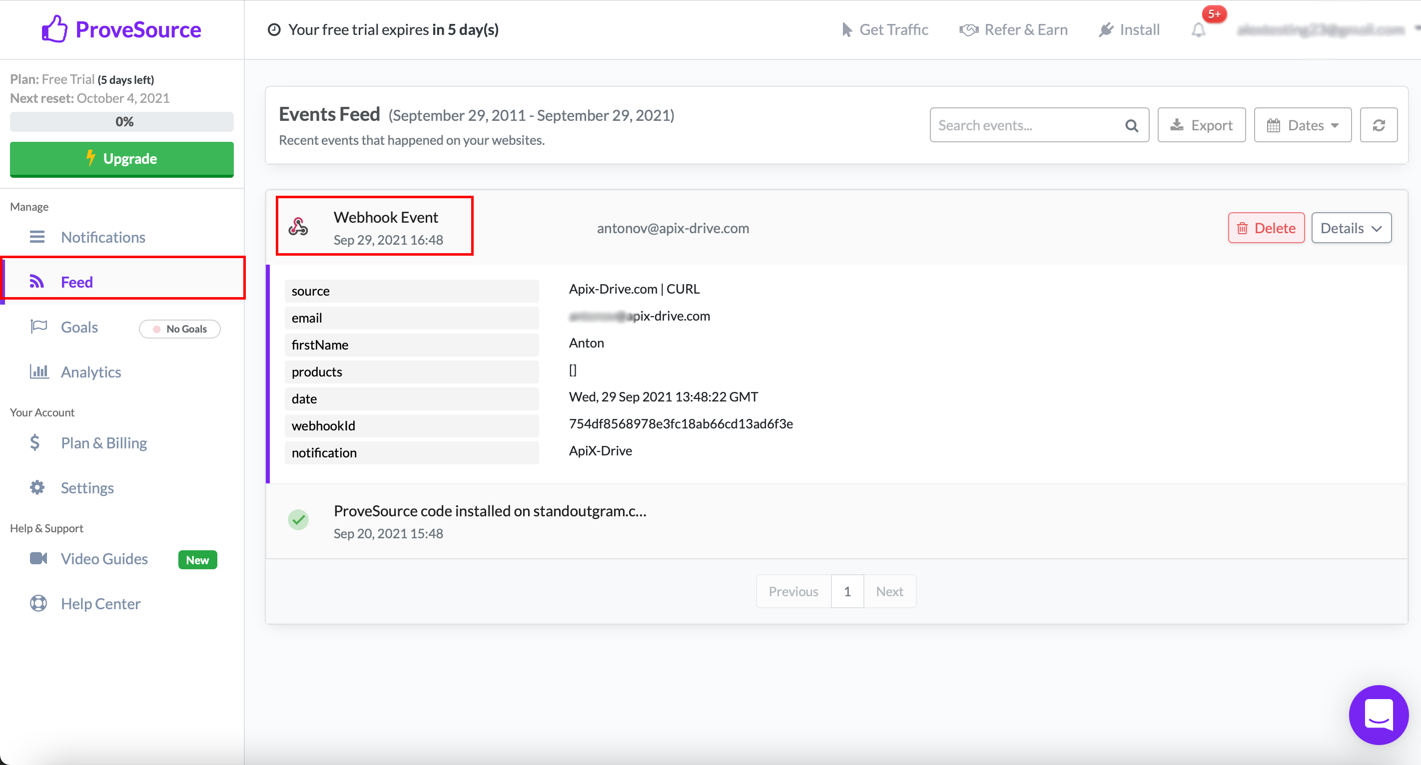Viewport: 1421px width, 765px height.
Task: Click the webhook event icon
Action: [x=298, y=227]
